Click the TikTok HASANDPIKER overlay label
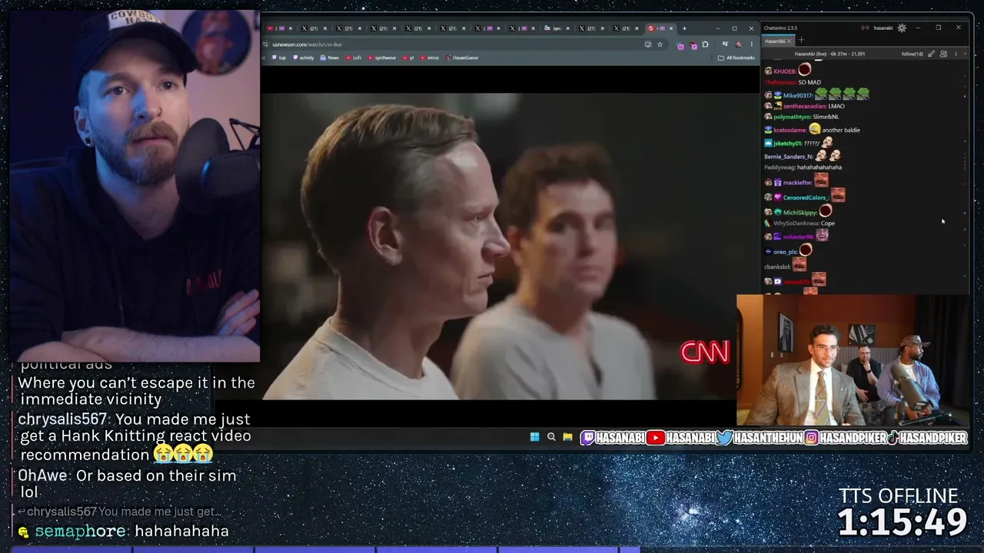 coord(927,438)
